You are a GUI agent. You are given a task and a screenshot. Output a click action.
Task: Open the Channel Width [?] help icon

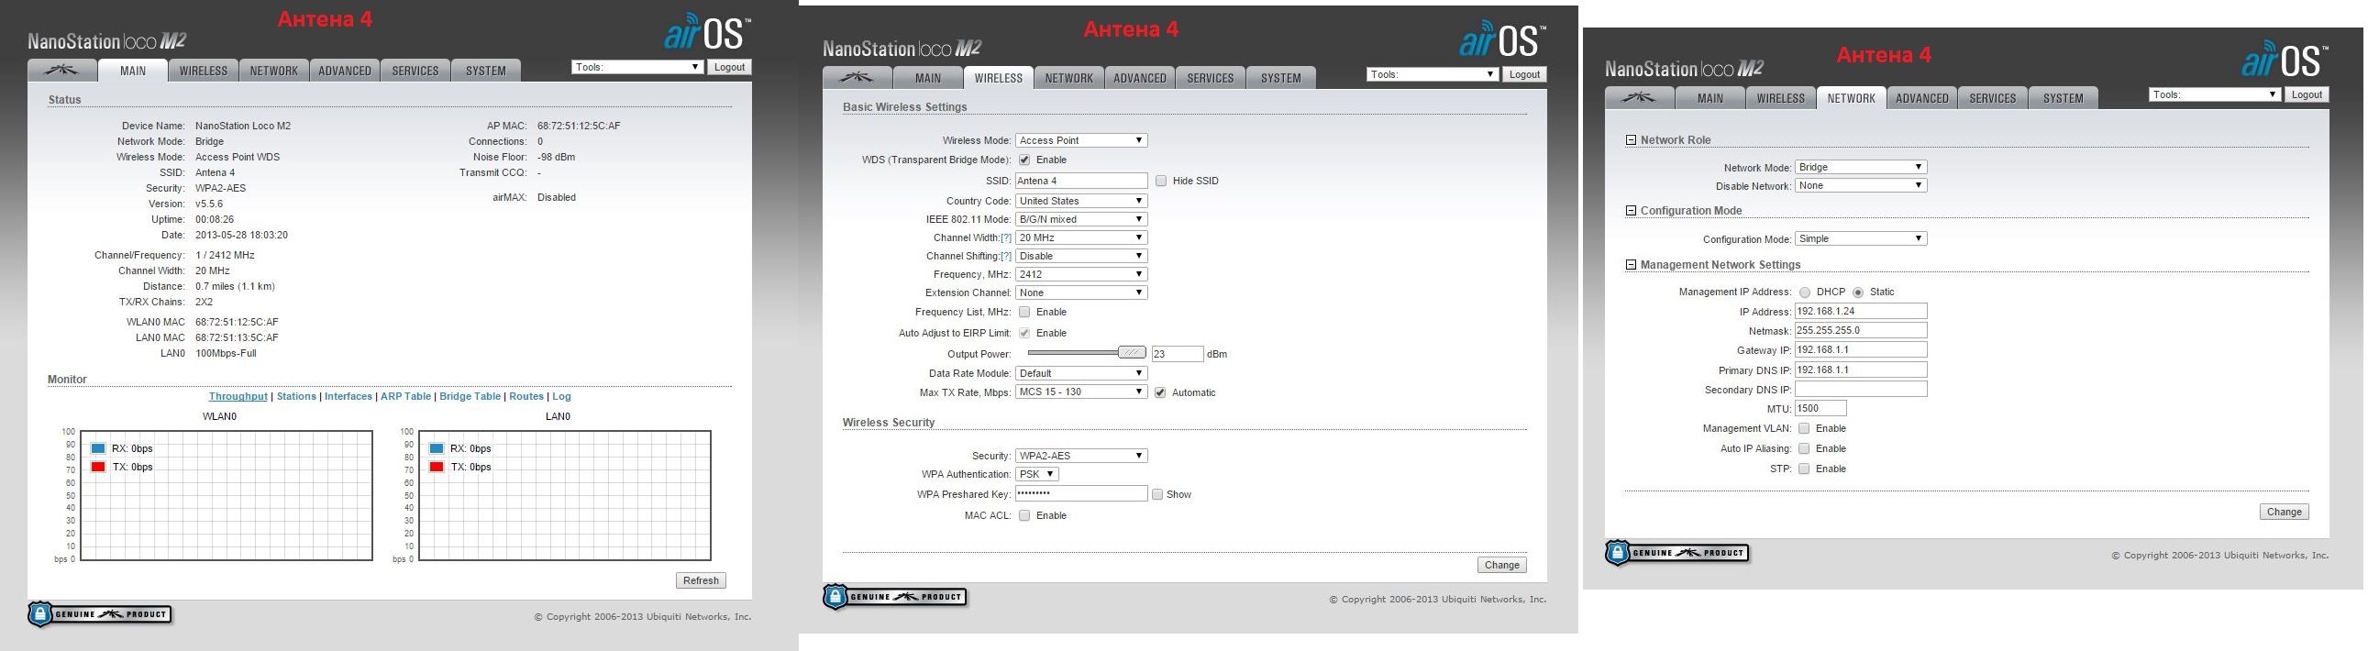click(x=1006, y=238)
